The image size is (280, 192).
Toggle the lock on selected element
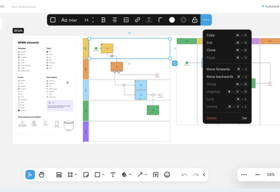tap(195, 20)
